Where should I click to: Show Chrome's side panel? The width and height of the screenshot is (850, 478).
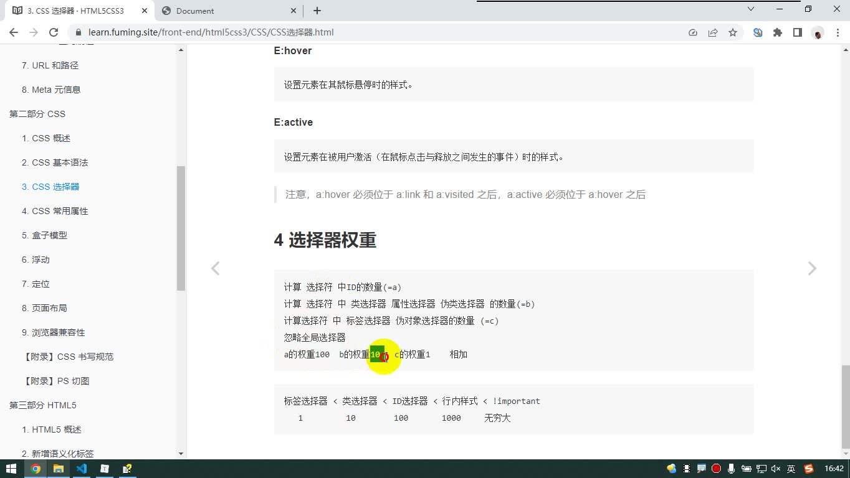[798, 32]
